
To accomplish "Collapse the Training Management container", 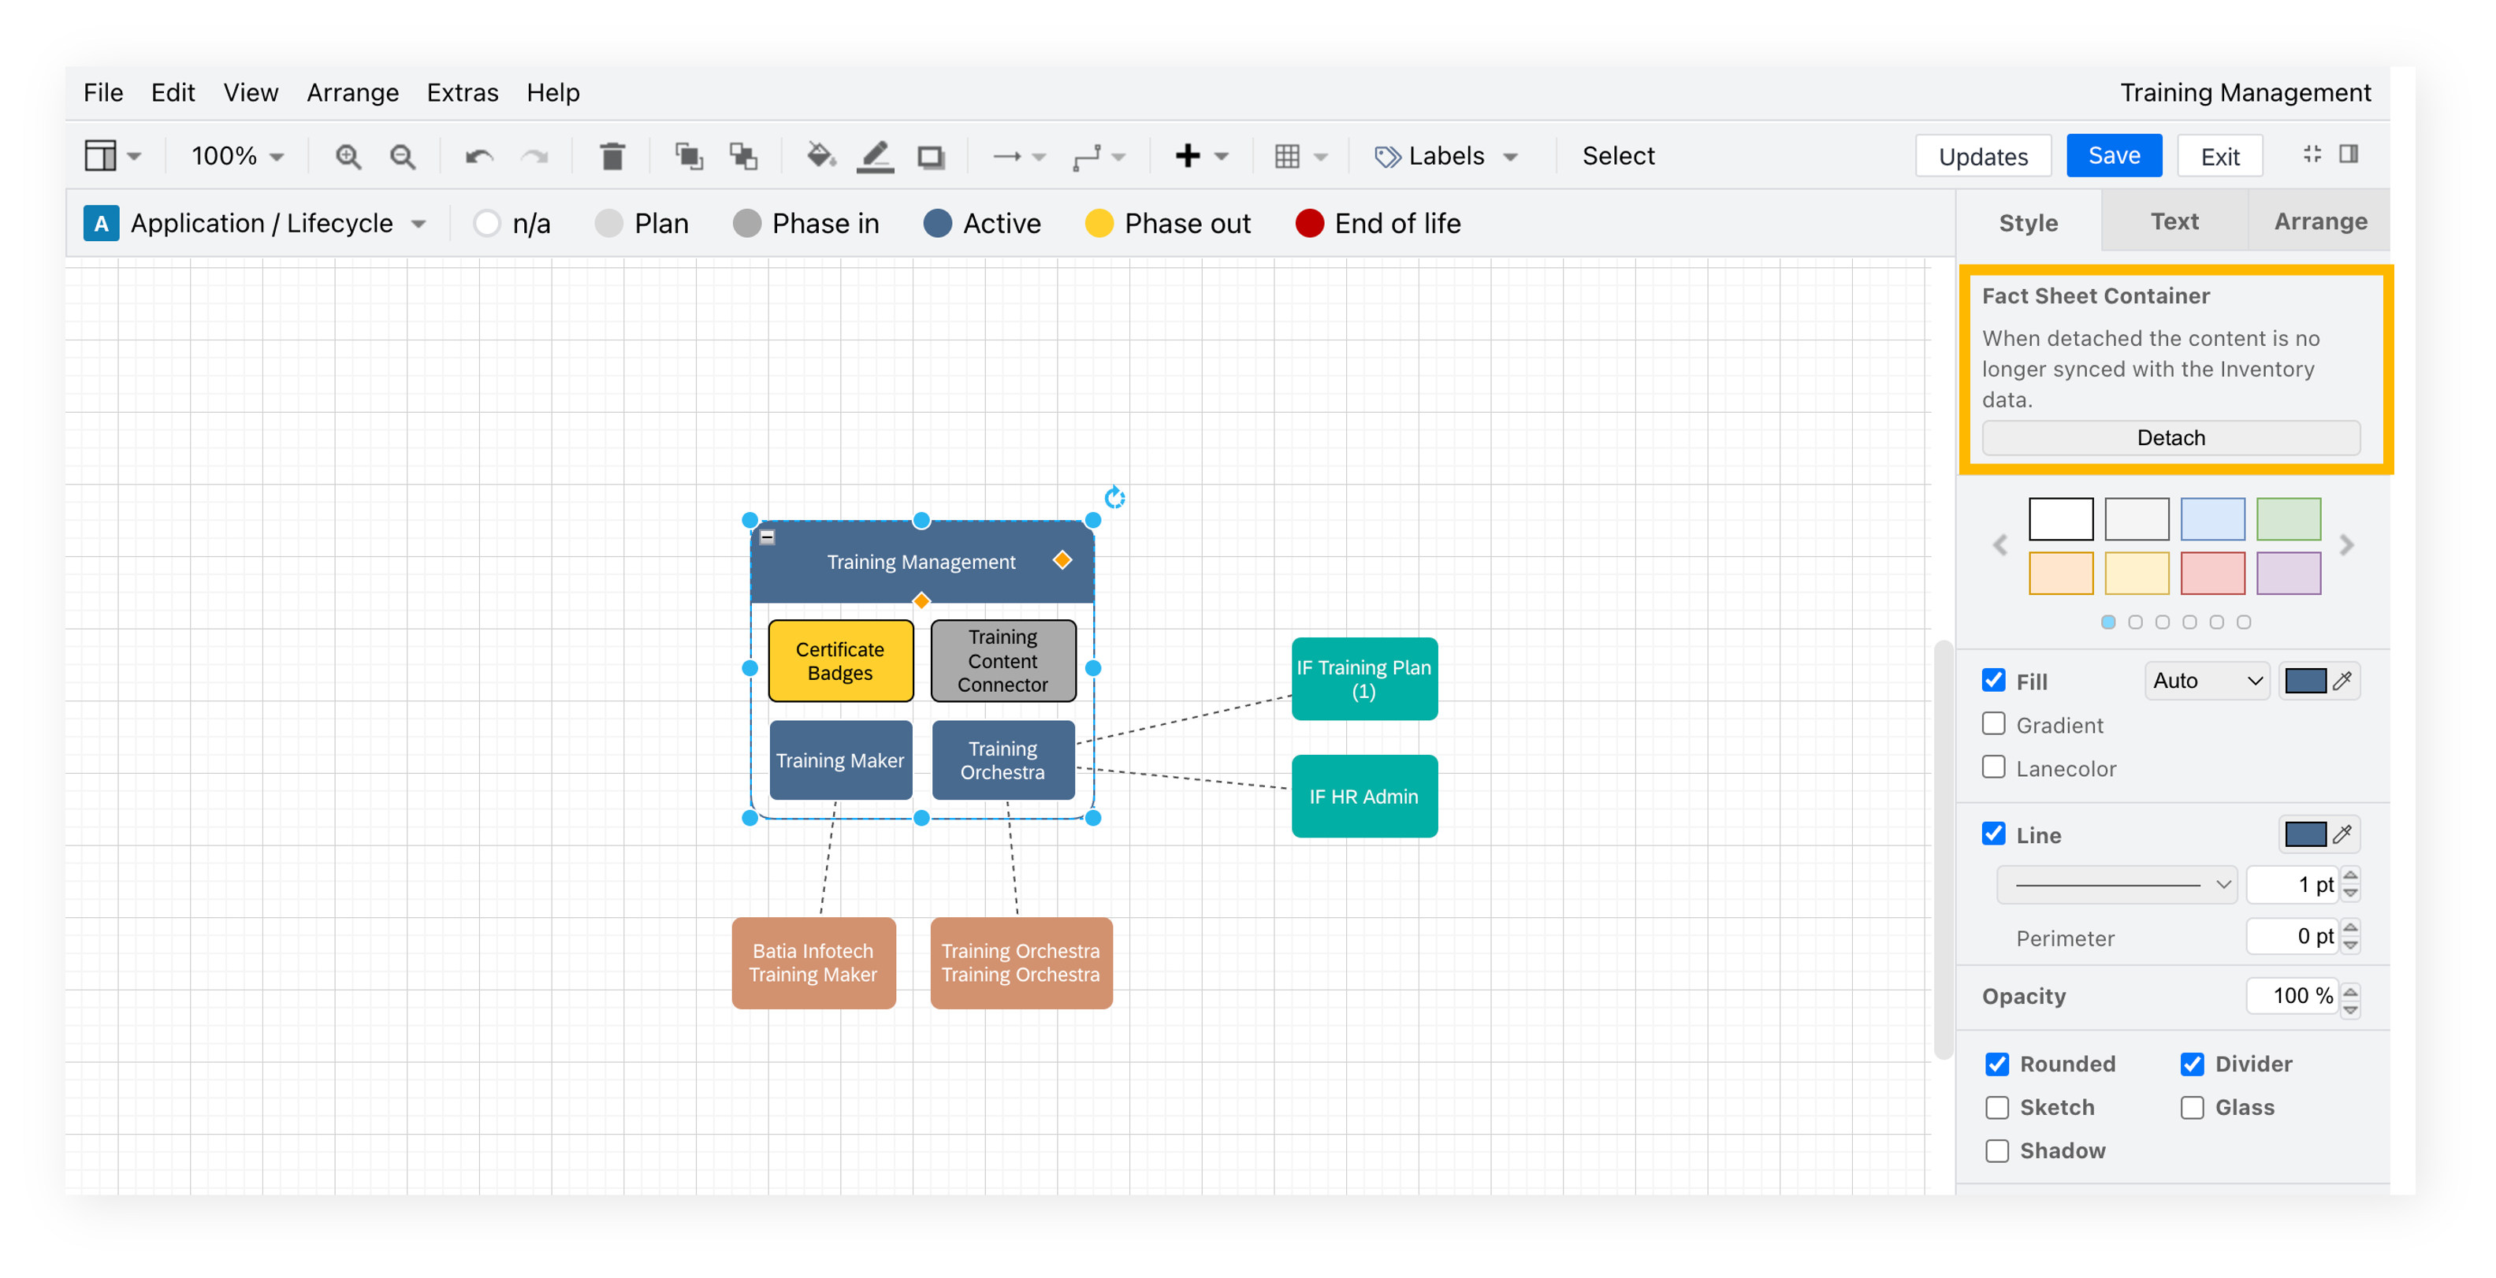I will point(768,536).
